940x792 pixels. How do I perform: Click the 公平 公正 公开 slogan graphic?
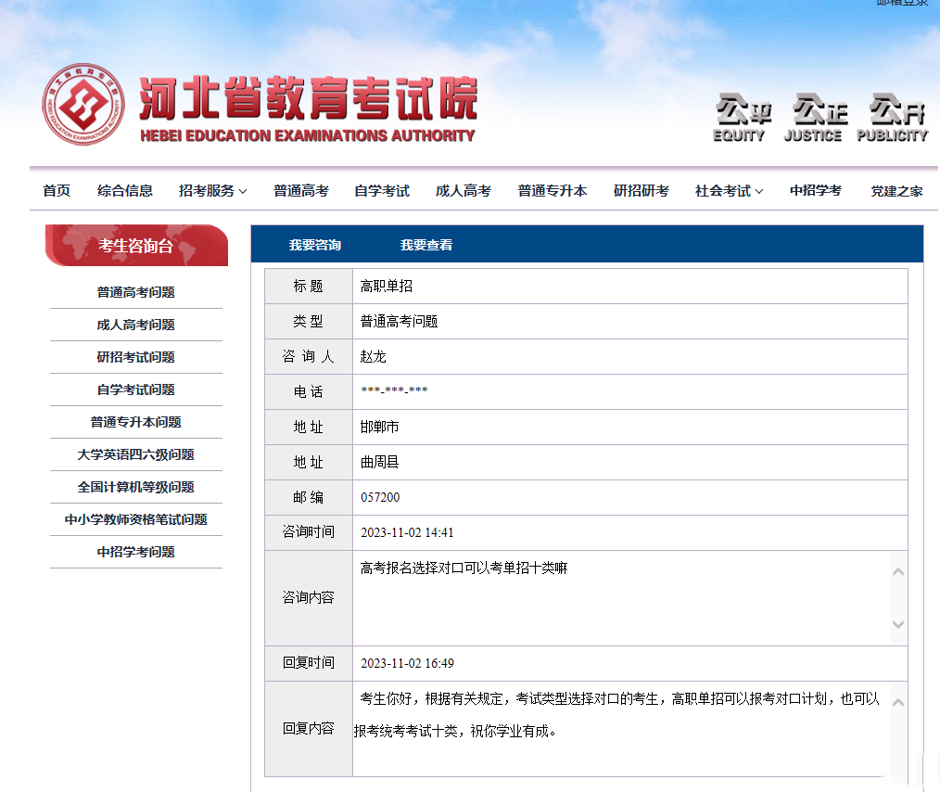[819, 118]
